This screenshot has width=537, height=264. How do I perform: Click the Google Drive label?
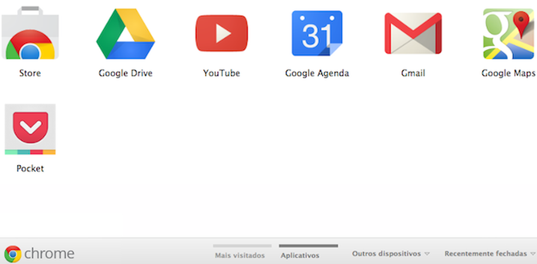tap(126, 73)
